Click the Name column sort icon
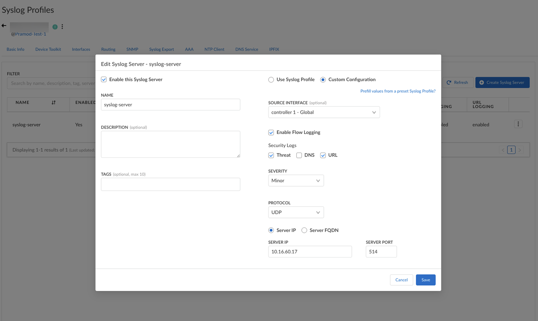 click(x=54, y=103)
